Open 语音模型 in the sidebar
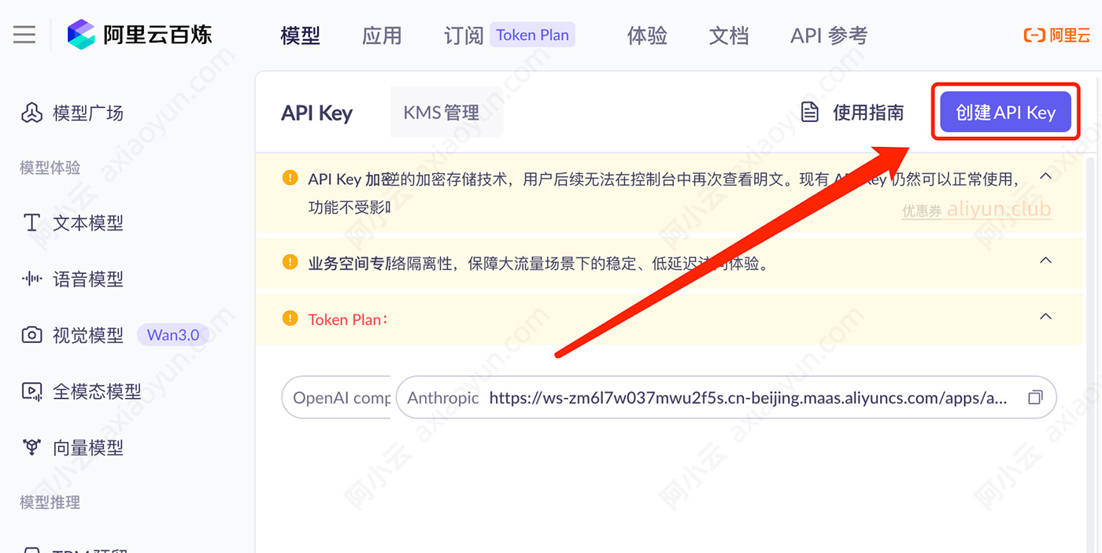The width and height of the screenshot is (1102, 553). click(x=88, y=279)
